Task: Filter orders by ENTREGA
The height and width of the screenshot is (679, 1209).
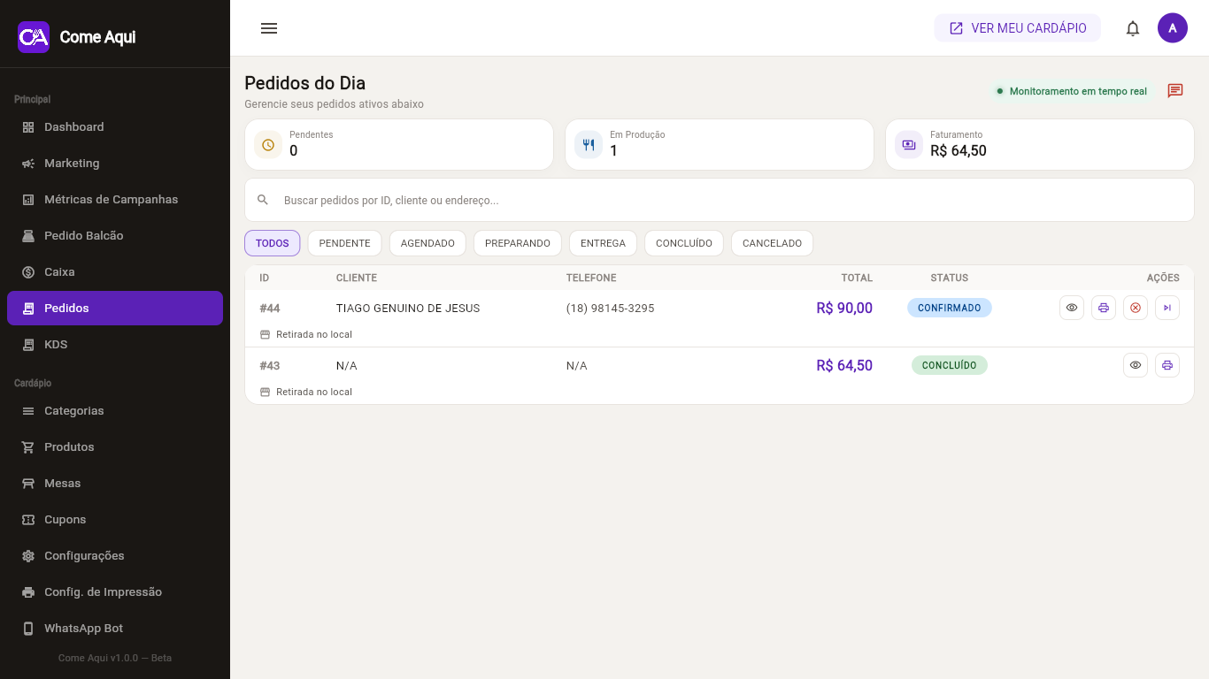Action: [603, 243]
